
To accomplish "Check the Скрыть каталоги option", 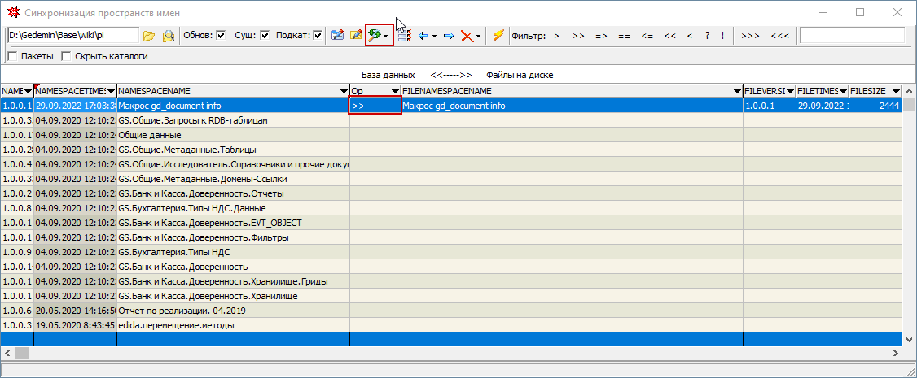I will pos(67,57).
